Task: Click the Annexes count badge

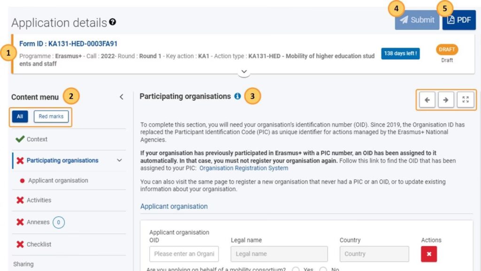Action: click(59, 222)
